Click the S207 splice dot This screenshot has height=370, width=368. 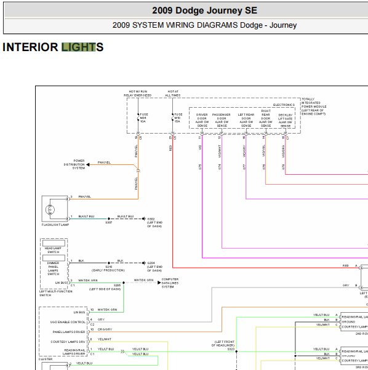[x=109, y=219]
